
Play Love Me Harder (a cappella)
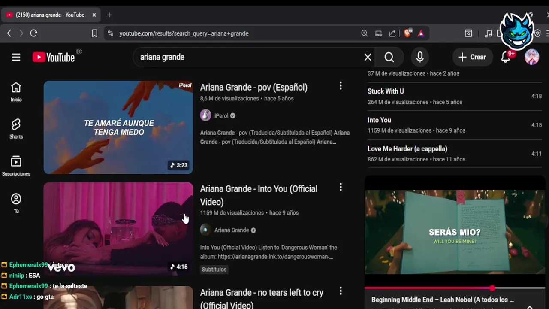click(455, 154)
